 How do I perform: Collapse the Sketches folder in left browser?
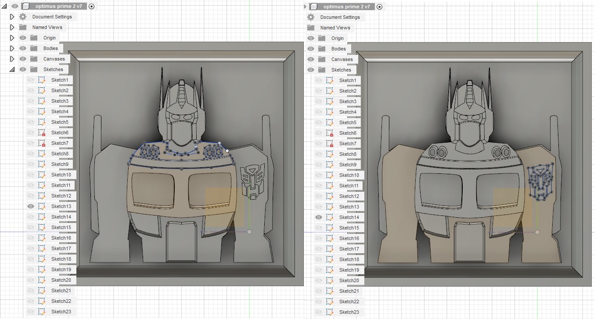tap(12, 69)
